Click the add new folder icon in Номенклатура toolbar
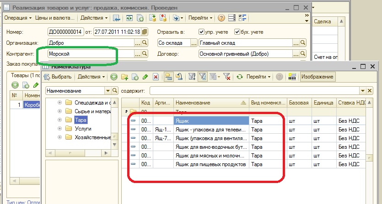 coord(124,77)
